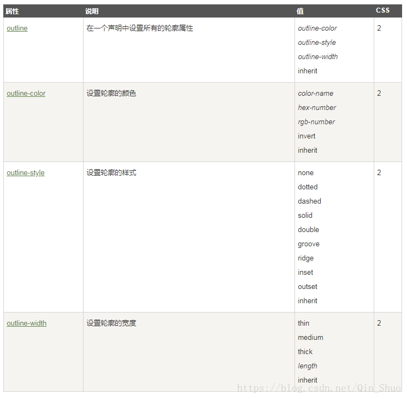
Task: Open the outline-color property link
Action: click(x=26, y=93)
